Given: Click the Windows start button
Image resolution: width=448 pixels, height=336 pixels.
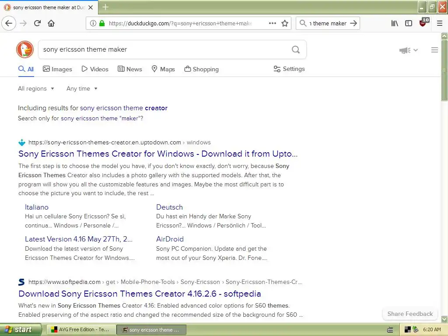Looking at the screenshot, I should pos(21,330).
